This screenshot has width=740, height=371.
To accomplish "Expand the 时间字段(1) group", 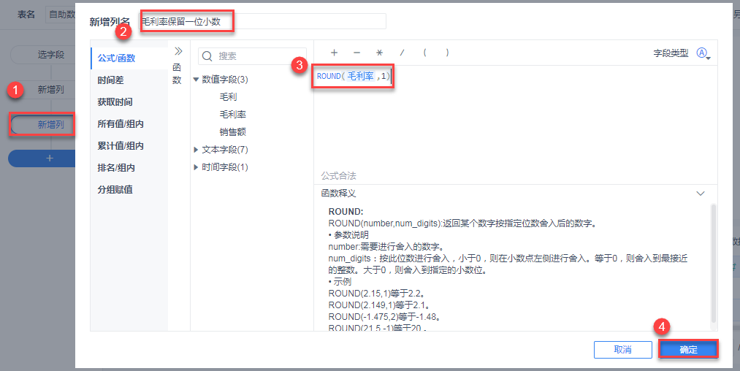I will (x=196, y=167).
